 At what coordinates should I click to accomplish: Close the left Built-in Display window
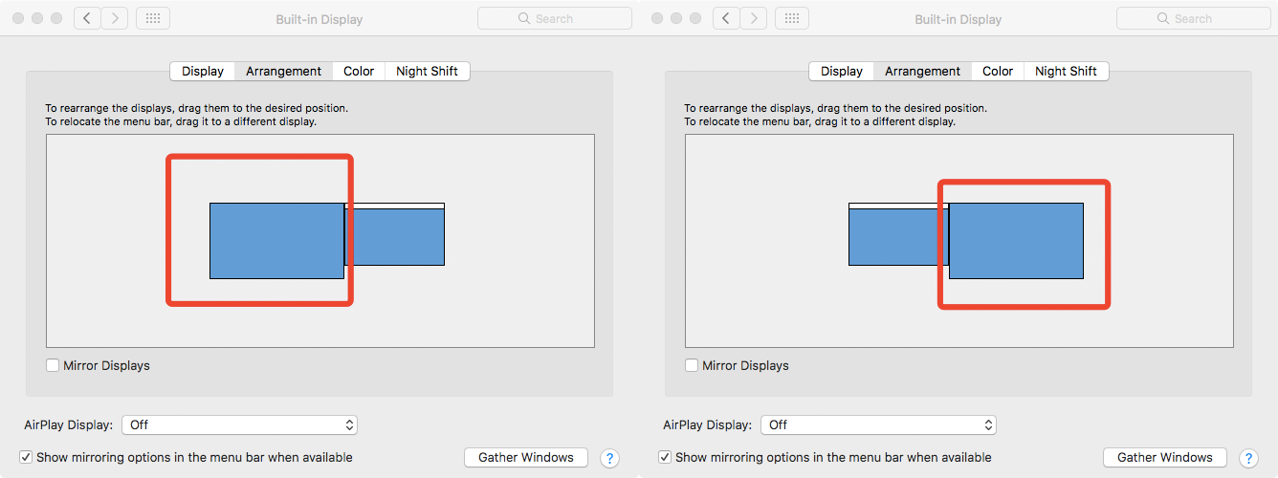[x=18, y=19]
